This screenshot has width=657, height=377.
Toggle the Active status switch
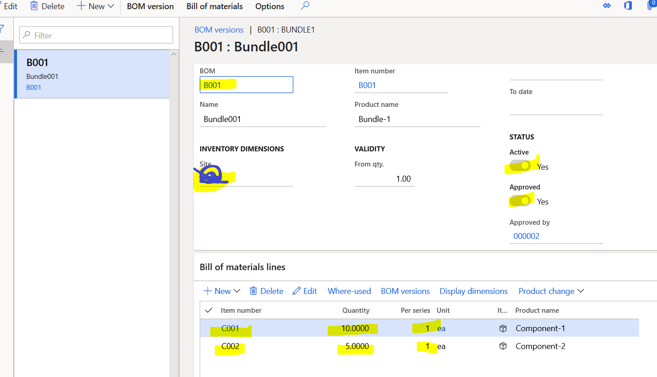520,166
